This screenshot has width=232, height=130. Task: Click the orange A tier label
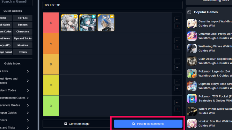51,44
